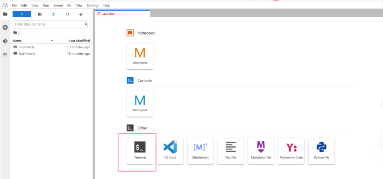Open the Git menu

(x=69, y=6)
